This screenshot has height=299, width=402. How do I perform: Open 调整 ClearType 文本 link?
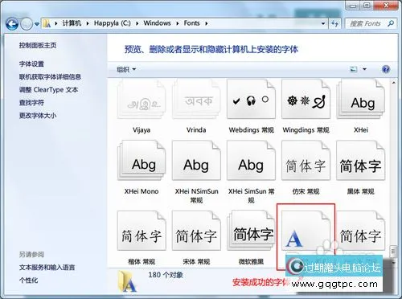coord(48,89)
